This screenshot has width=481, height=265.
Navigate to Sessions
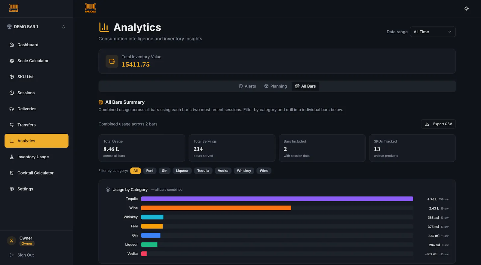(36, 93)
